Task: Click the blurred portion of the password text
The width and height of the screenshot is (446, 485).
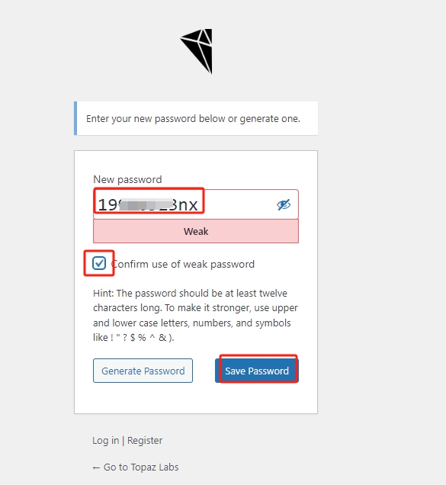Action: pyautogui.click(x=146, y=205)
